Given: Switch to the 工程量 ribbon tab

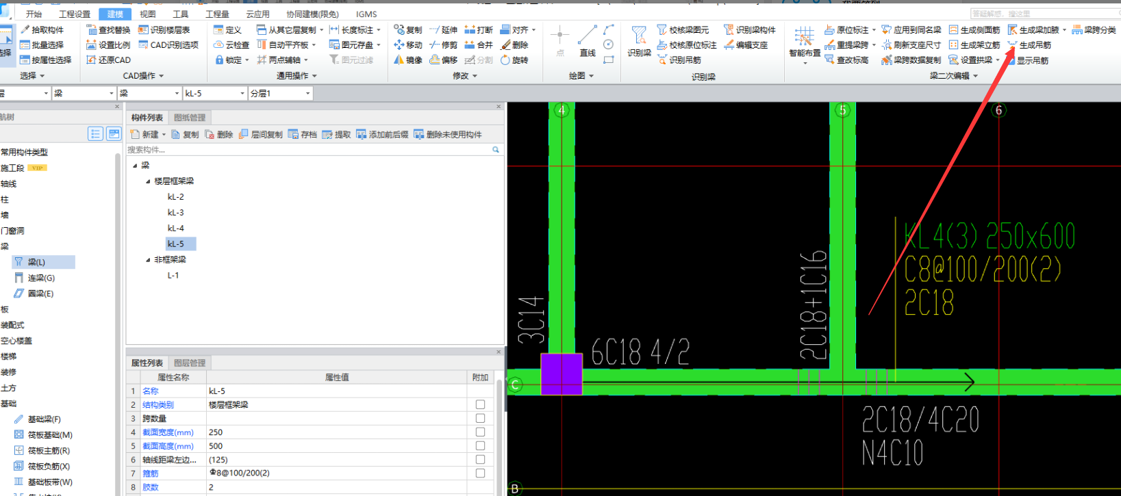Looking at the screenshot, I should point(217,14).
